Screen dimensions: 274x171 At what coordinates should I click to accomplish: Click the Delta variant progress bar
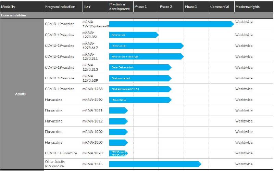coord(146,46)
